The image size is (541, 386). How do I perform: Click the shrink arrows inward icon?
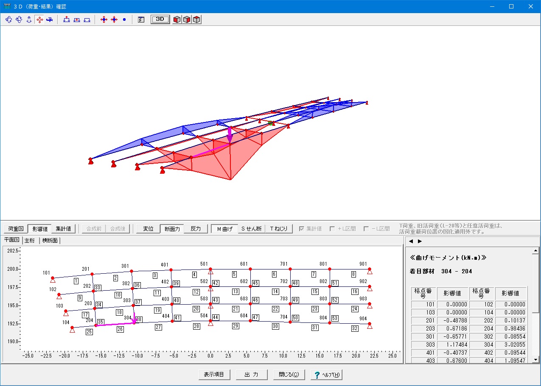(114, 19)
